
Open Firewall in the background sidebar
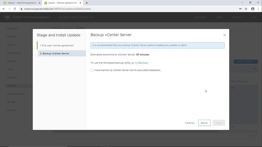tap(11, 61)
